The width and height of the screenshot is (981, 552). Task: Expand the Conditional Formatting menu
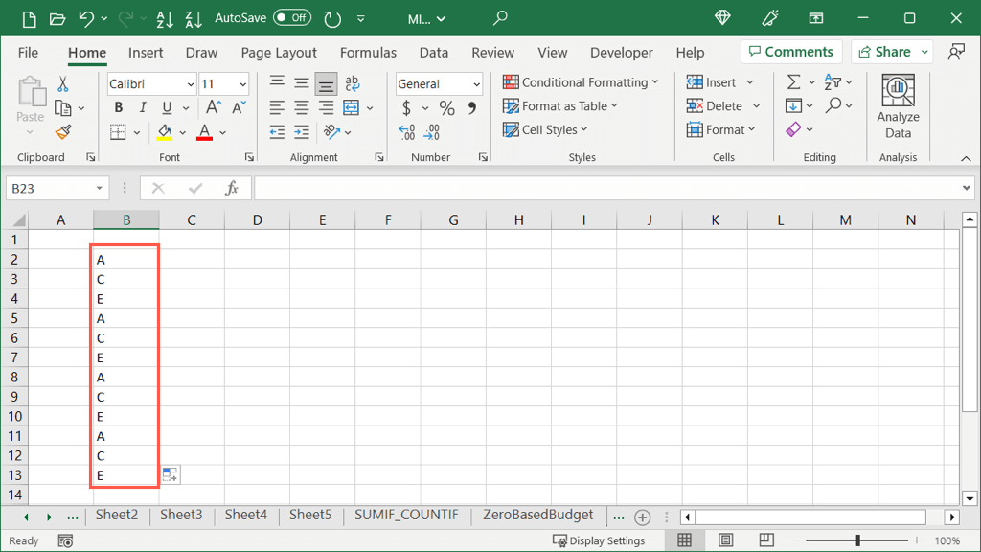[x=581, y=82]
